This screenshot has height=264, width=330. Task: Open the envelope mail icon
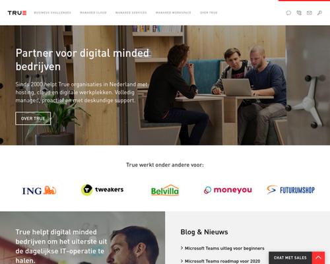pyautogui.click(x=309, y=13)
